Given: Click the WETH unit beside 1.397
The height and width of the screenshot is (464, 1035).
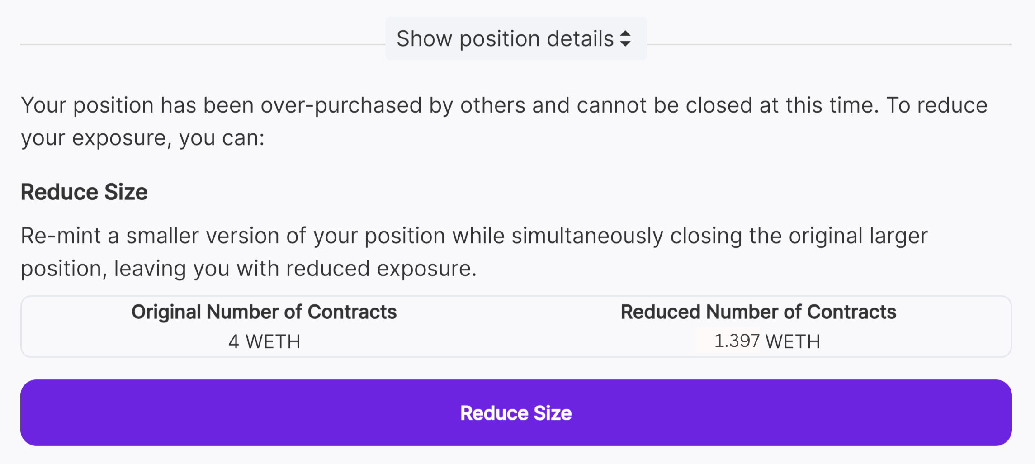Looking at the screenshot, I should (793, 341).
